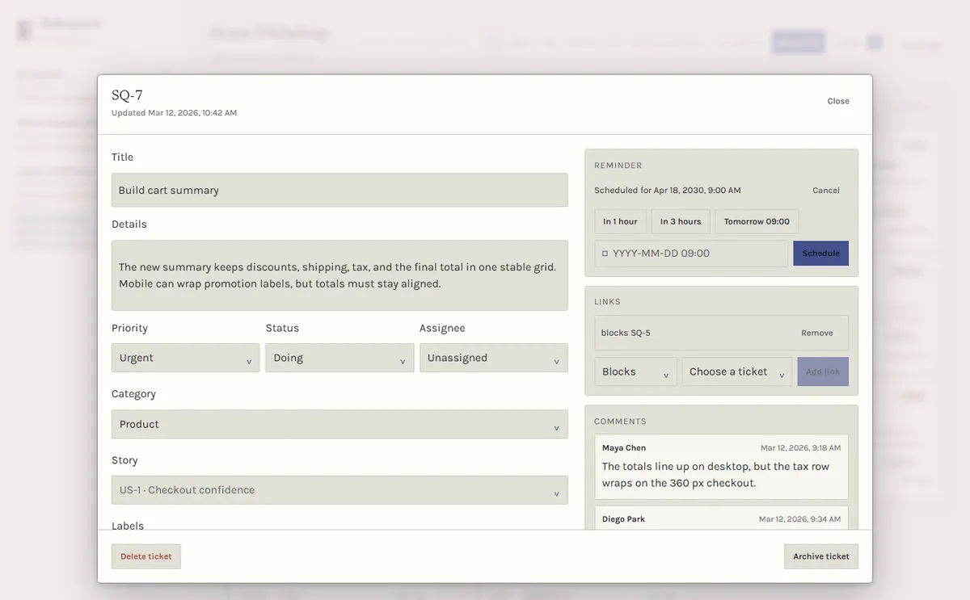970x600 pixels.
Task: Click the Delete ticket button
Action: click(146, 556)
